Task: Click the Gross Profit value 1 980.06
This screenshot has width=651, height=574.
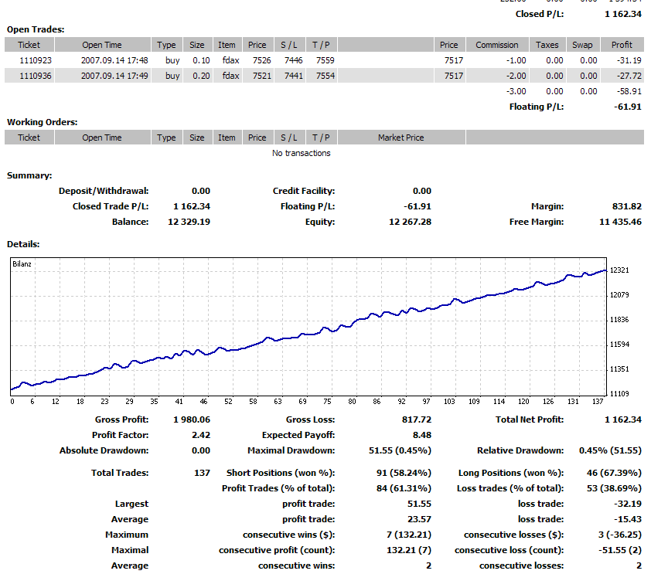Action: click(x=192, y=419)
